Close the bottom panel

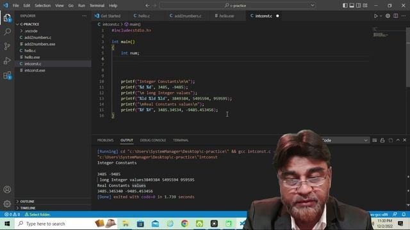point(404,141)
